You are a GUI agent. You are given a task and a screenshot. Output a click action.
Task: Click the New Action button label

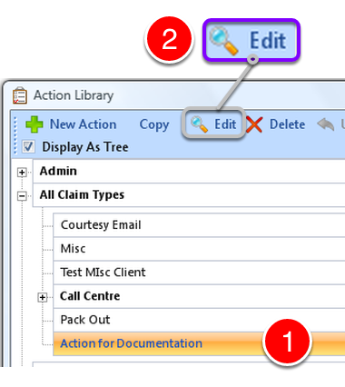[x=83, y=124]
